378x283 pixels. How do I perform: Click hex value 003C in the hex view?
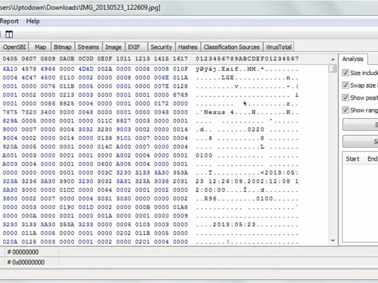pos(104,173)
